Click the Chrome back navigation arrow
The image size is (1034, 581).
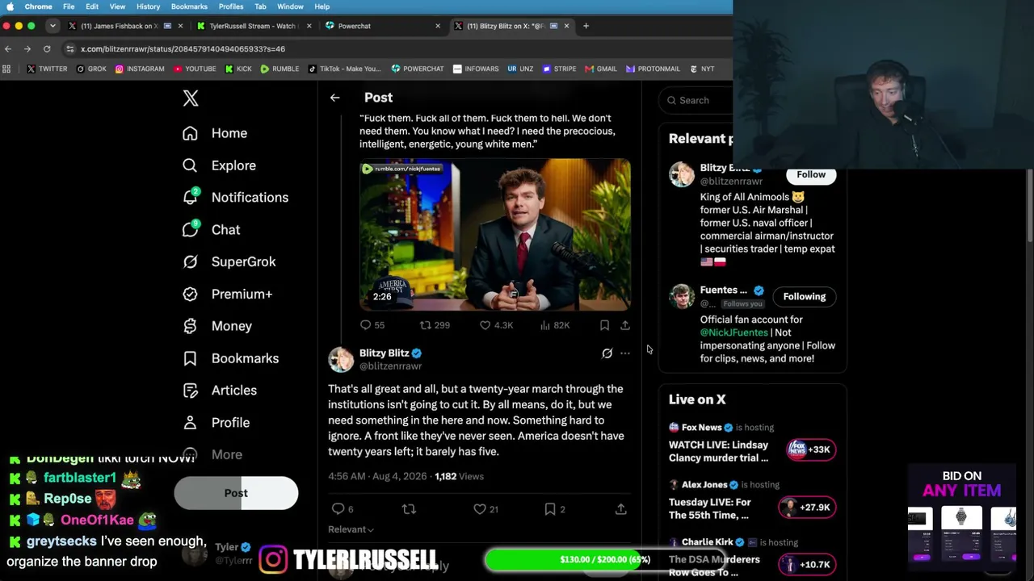[8, 49]
